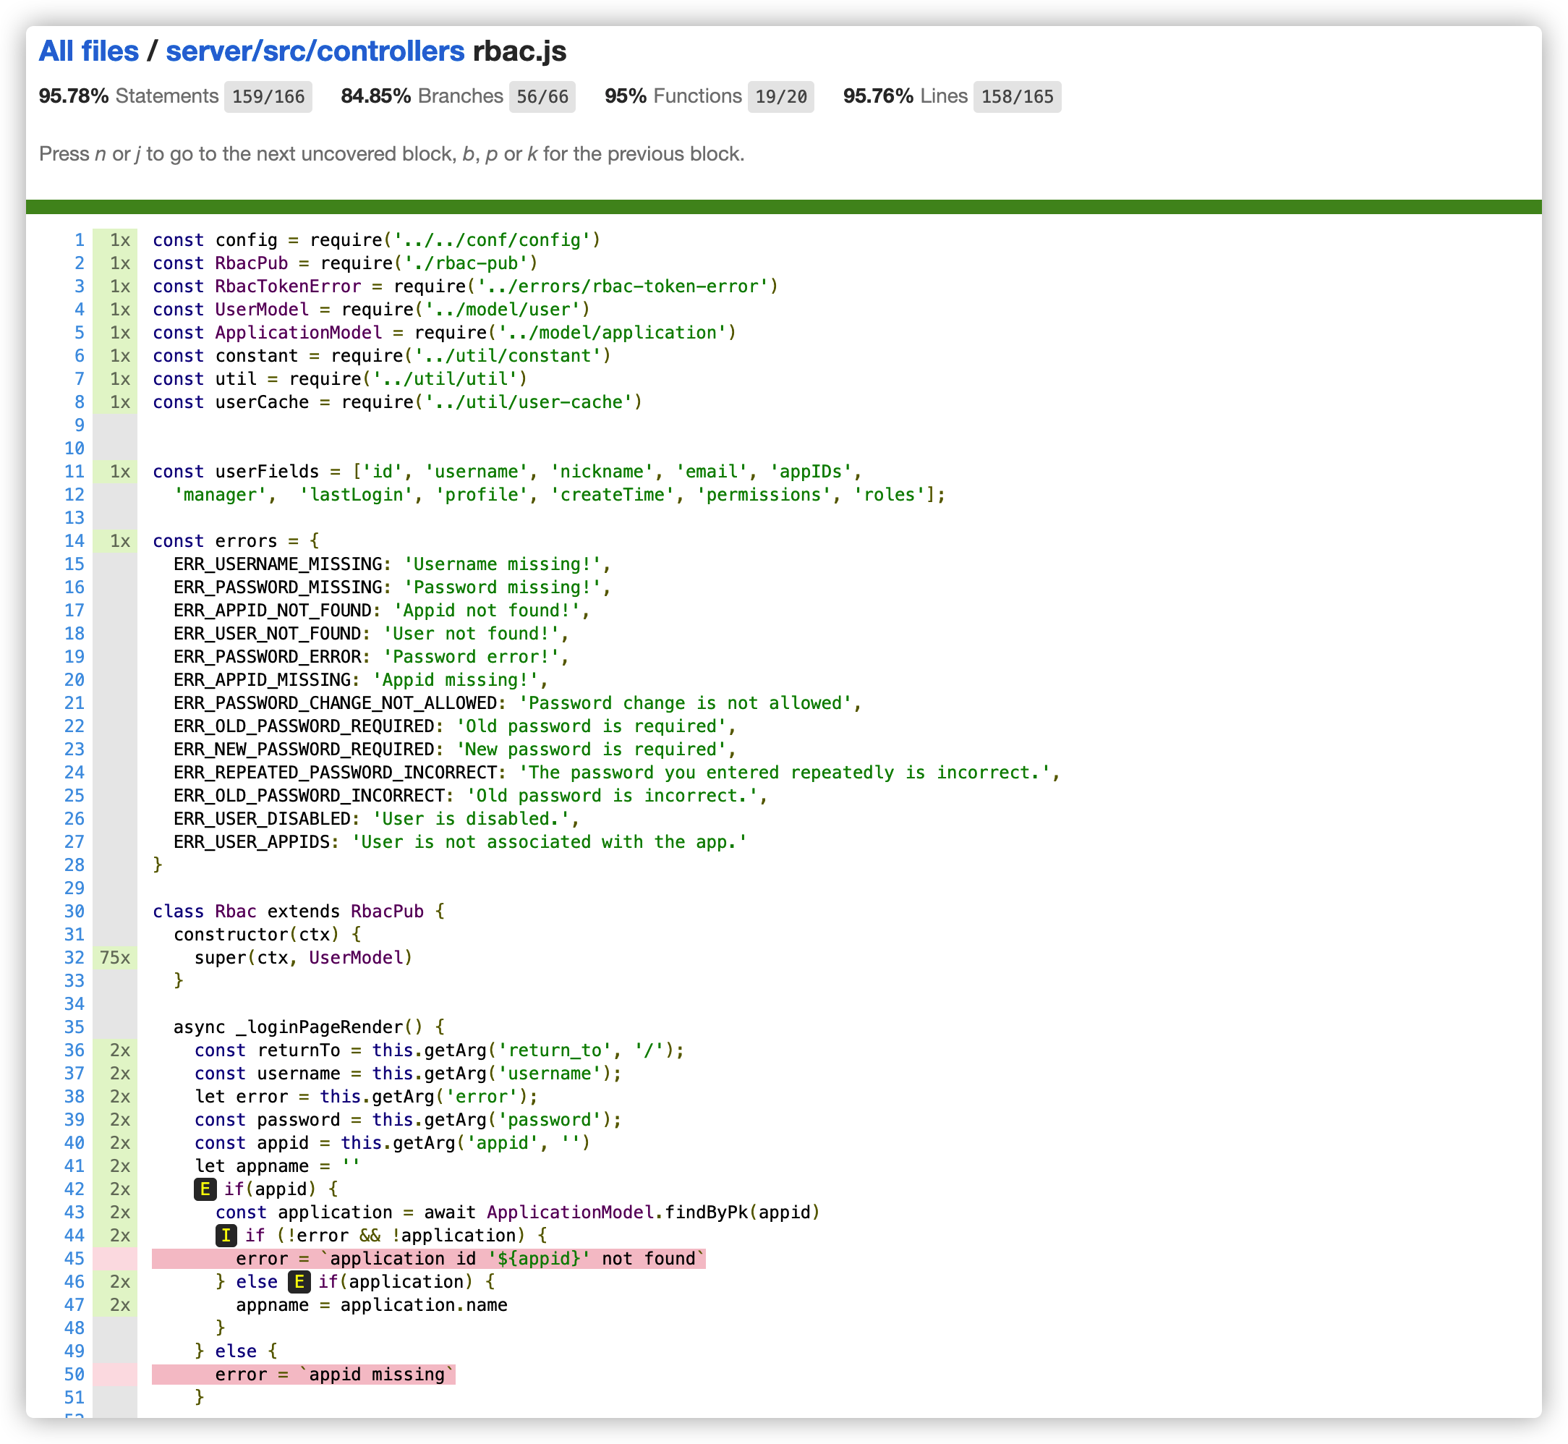Jump to line number 1

[x=79, y=240]
